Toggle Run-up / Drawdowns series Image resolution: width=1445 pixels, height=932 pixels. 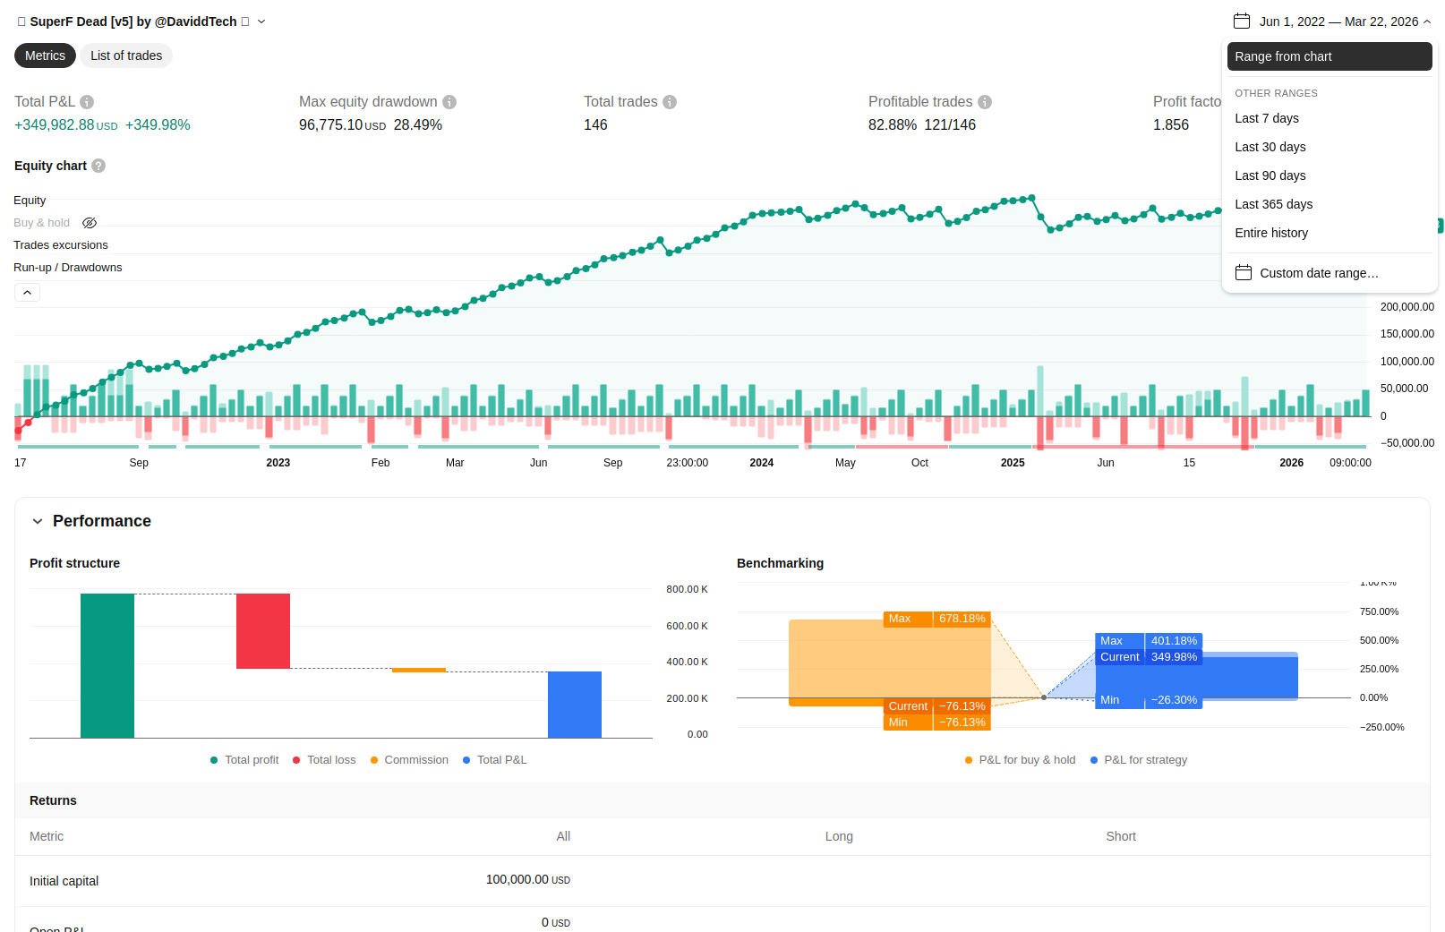pos(68,268)
